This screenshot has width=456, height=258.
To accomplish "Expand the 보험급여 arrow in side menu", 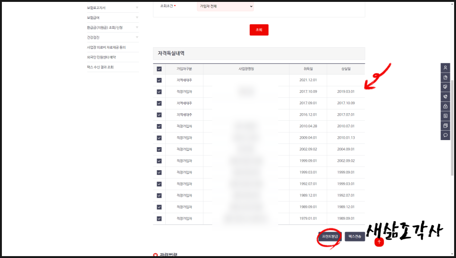I will pos(137,17).
